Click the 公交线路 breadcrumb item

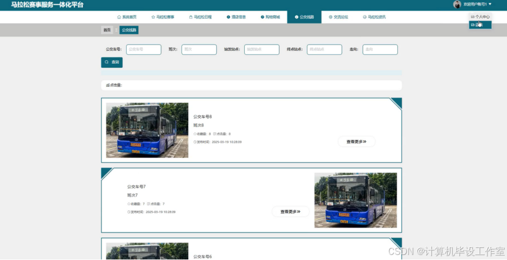(x=129, y=30)
